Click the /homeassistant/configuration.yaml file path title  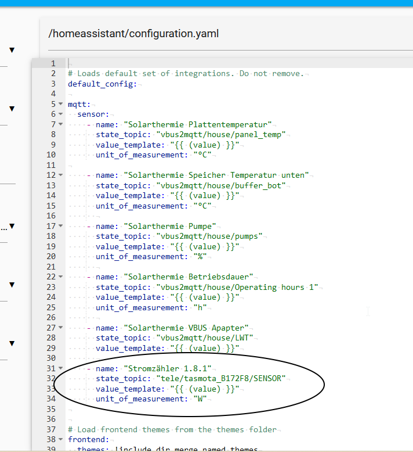pyautogui.click(x=133, y=34)
